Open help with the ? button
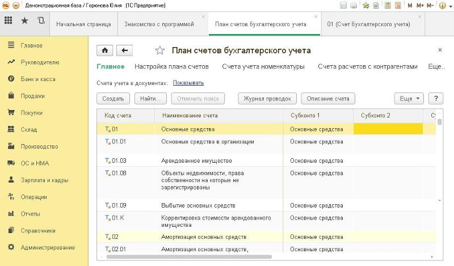 pyautogui.click(x=436, y=99)
